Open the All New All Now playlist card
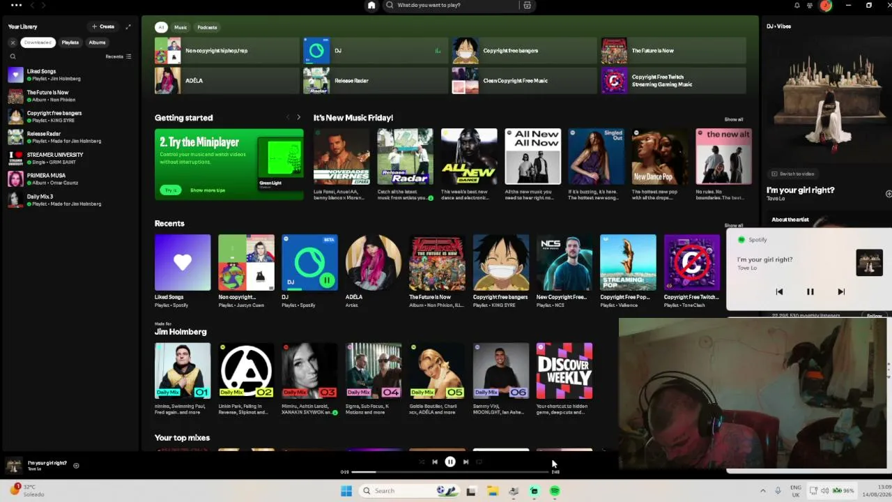Screen dimensions: 892x502 [x=533, y=165]
